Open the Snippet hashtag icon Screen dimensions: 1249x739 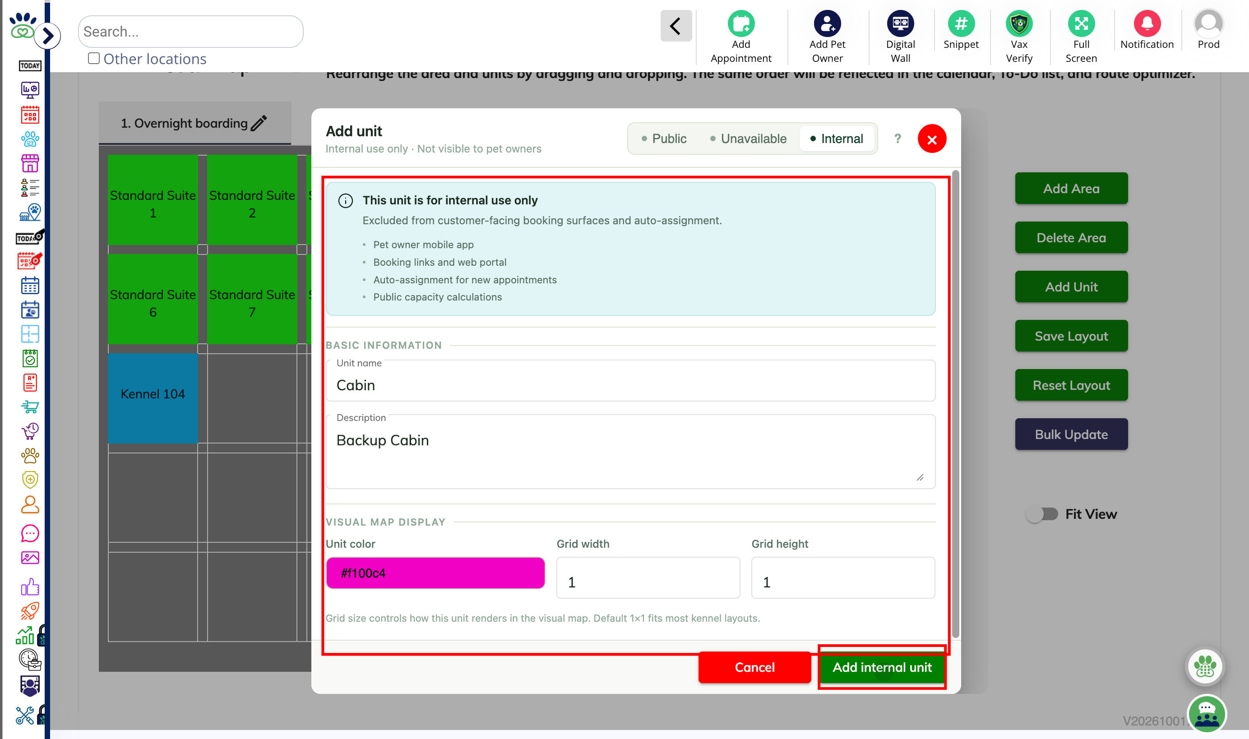pos(961,23)
